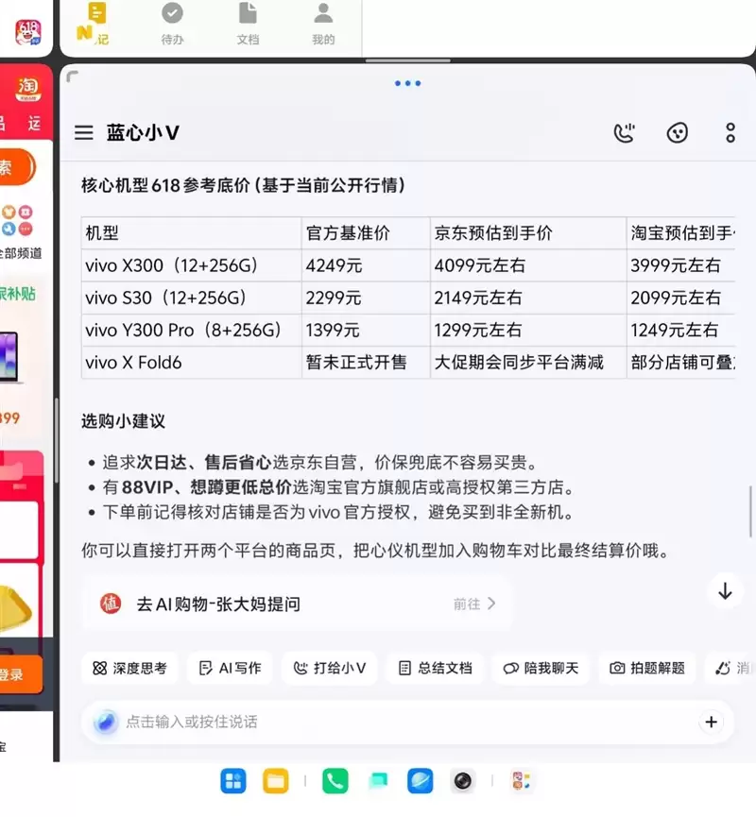Viewport: 756px width, 817px height.
Task: Open the three-dot more options menu
Action: 730,133
